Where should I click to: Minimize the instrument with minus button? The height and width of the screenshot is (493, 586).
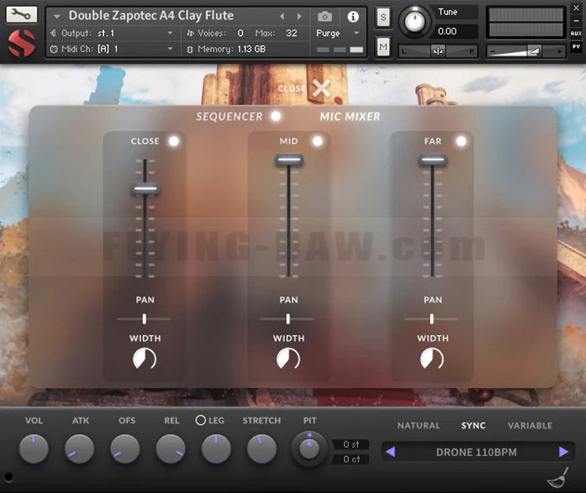[576, 21]
